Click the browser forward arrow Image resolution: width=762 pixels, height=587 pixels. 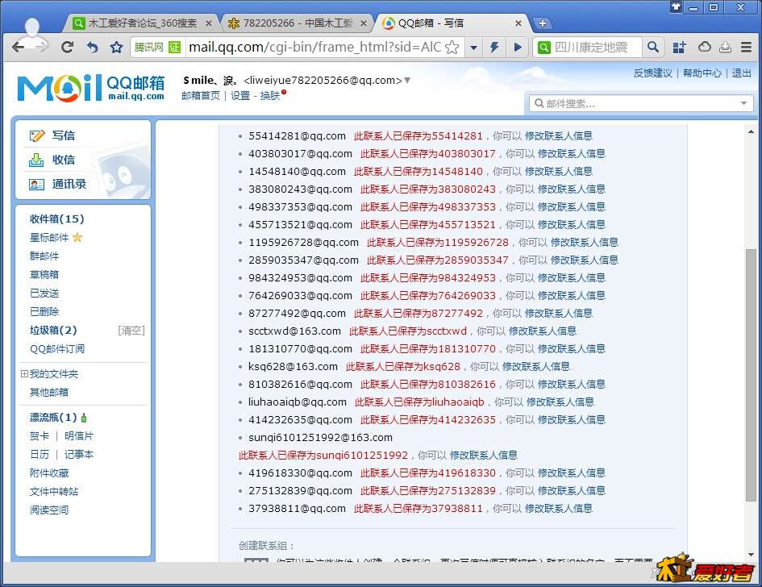point(43,47)
